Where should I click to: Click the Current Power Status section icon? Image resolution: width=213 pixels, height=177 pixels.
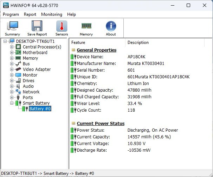point(73,123)
